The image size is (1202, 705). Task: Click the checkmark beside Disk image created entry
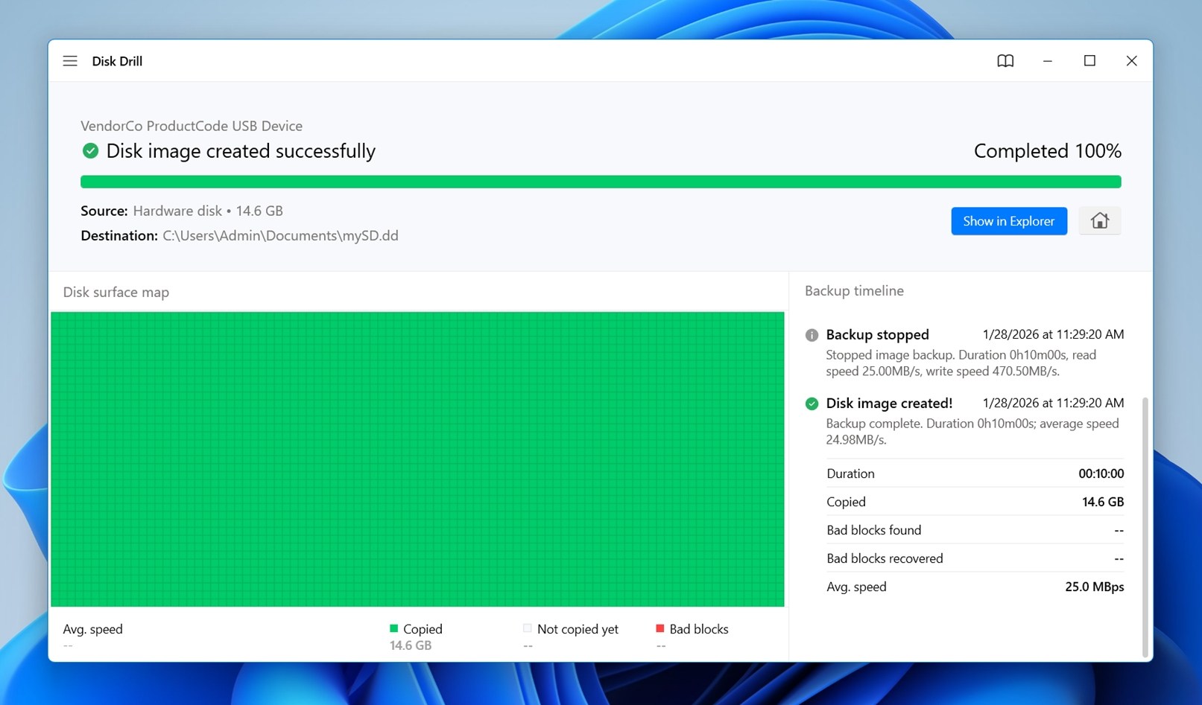pos(811,403)
